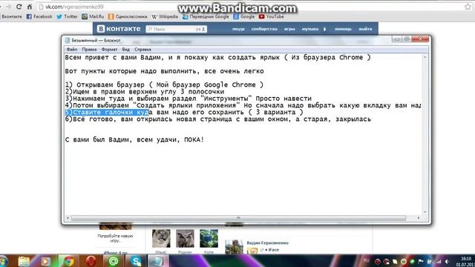Viewport: 475px width, 267px height.
Task: Click the Chrome forward arrow
Action: [x=8, y=7]
